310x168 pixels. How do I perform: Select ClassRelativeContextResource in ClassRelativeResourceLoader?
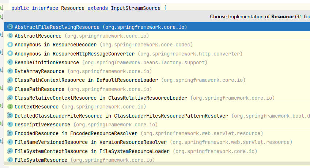(x=157, y=98)
